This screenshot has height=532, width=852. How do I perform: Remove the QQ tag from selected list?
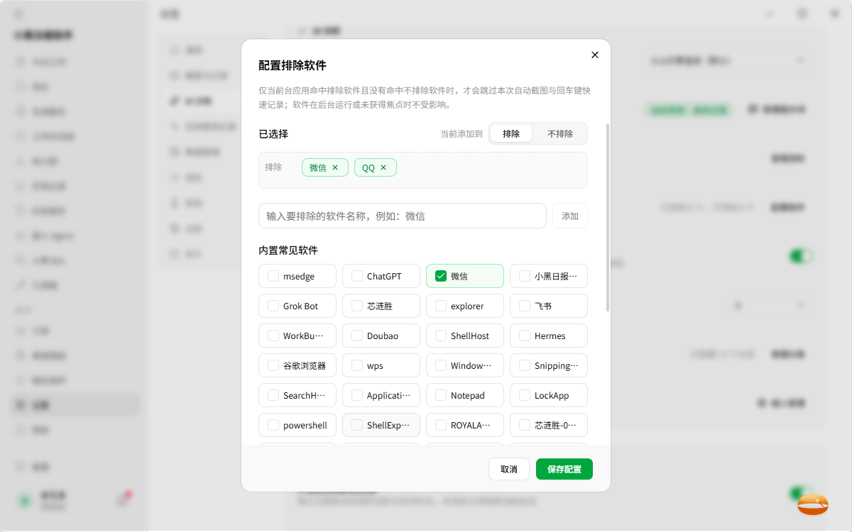(x=383, y=167)
